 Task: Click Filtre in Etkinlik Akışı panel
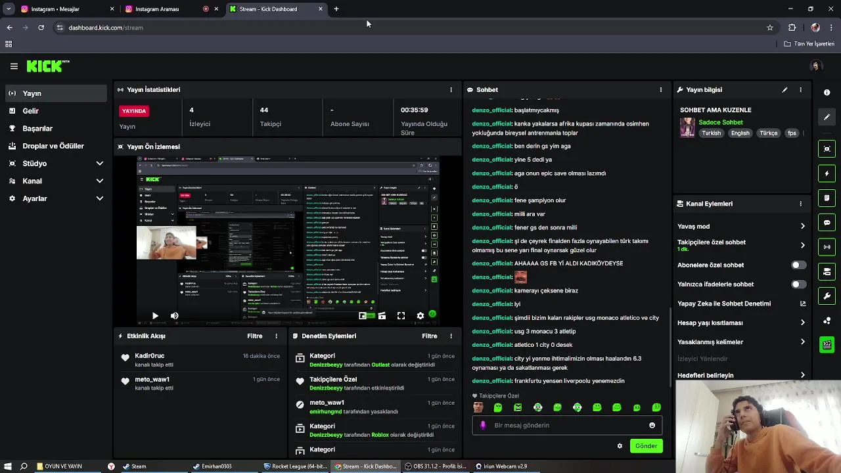pos(255,336)
